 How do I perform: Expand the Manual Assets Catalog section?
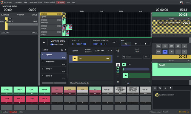(x=91, y=83)
